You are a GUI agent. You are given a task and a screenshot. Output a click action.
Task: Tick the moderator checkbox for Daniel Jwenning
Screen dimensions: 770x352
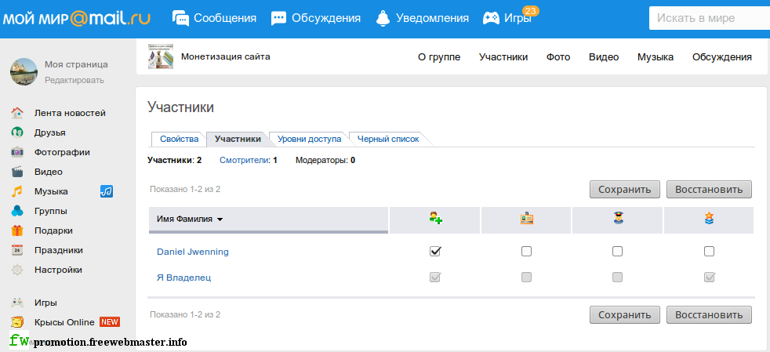(618, 252)
